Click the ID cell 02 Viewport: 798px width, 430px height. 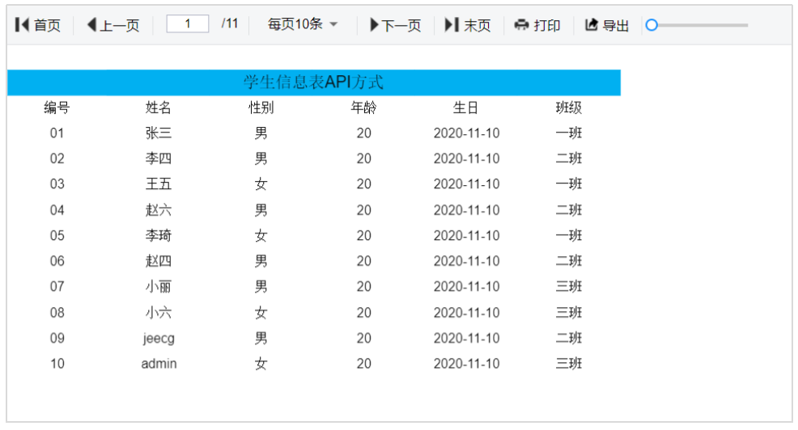pyautogui.click(x=57, y=158)
